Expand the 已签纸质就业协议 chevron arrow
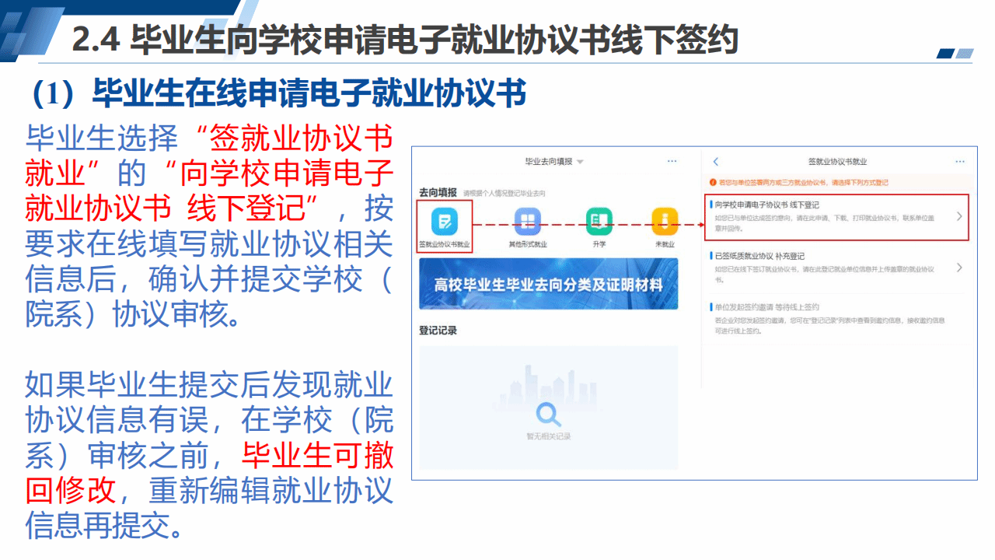The image size is (995, 560). [960, 268]
